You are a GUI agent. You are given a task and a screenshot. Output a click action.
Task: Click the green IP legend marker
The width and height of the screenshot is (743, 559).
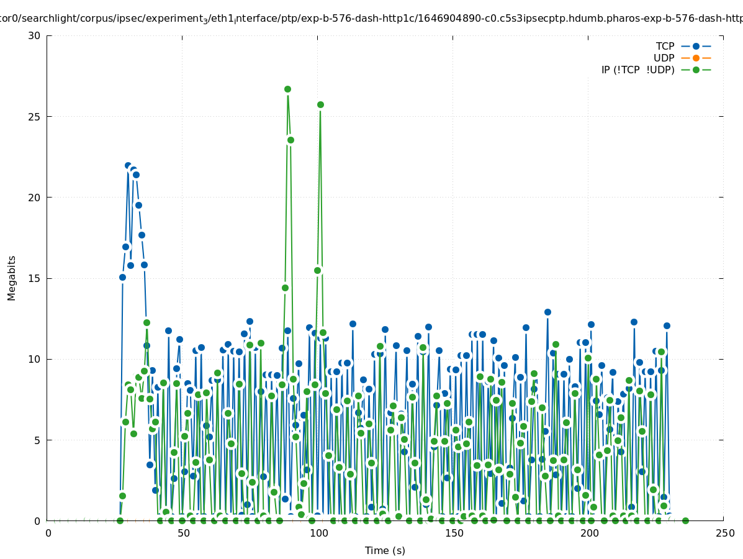tap(696, 70)
